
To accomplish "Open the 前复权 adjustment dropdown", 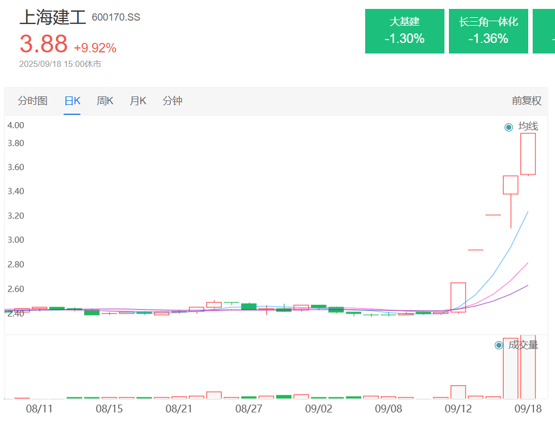I will point(527,101).
